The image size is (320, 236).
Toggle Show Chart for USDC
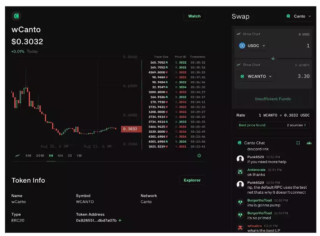click(x=249, y=34)
